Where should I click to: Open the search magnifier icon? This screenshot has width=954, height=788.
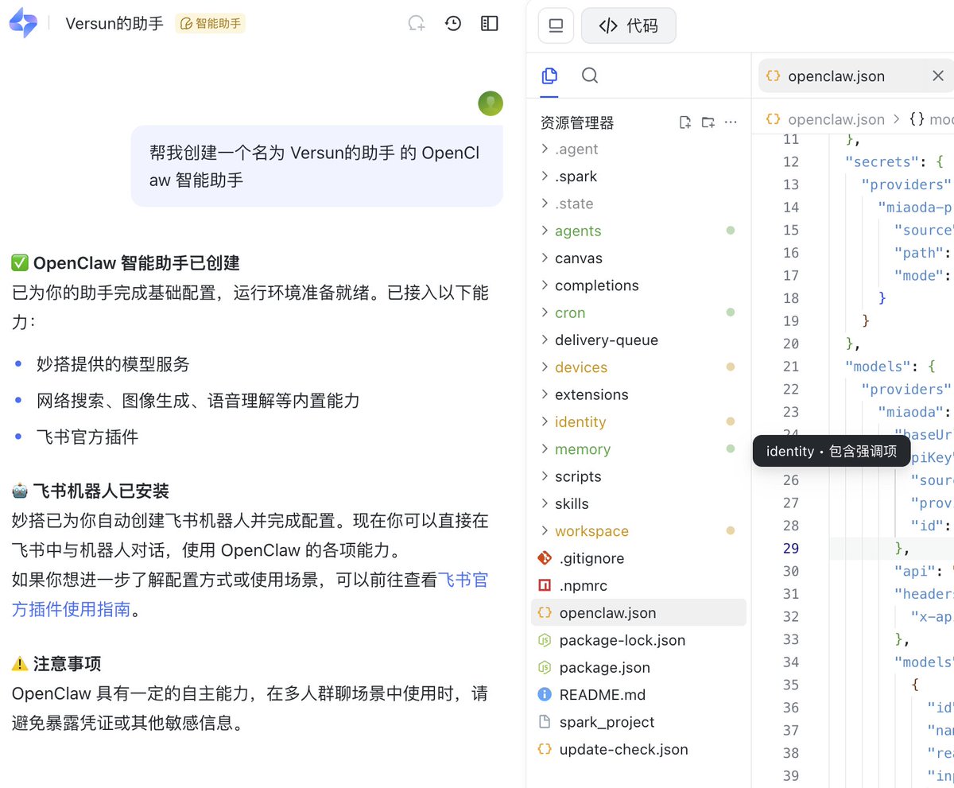pyautogui.click(x=590, y=76)
